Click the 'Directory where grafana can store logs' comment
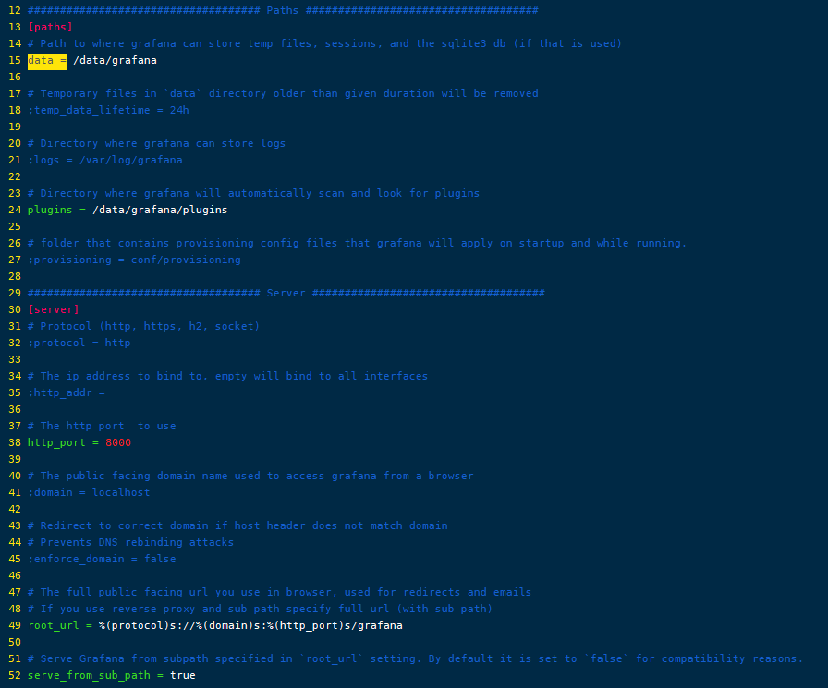Screen dimensions: 828x688 [x=157, y=143]
